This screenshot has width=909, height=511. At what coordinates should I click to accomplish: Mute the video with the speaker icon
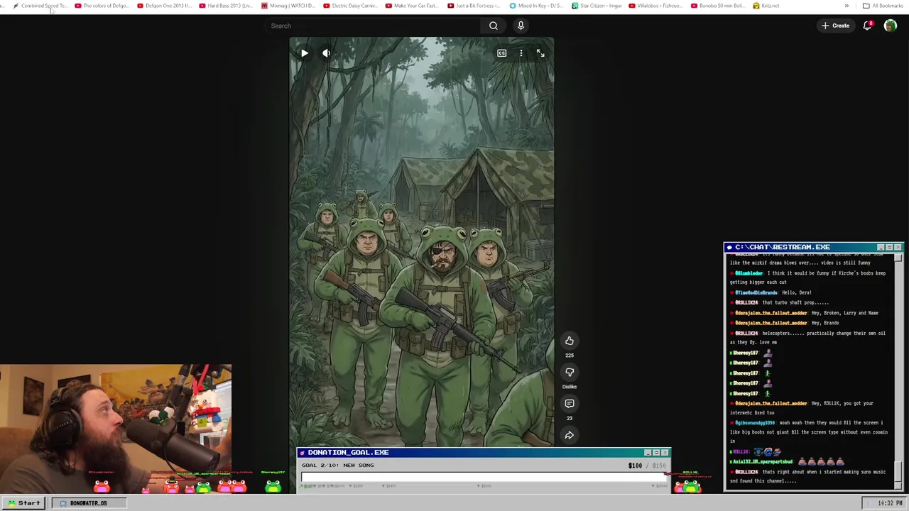(326, 53)
